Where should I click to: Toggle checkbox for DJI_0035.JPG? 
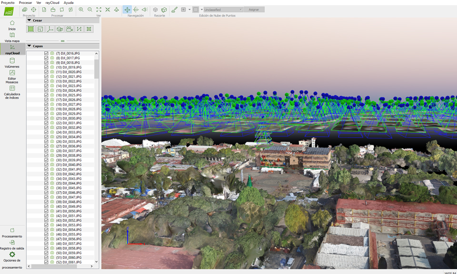click(x=46, y=142)
